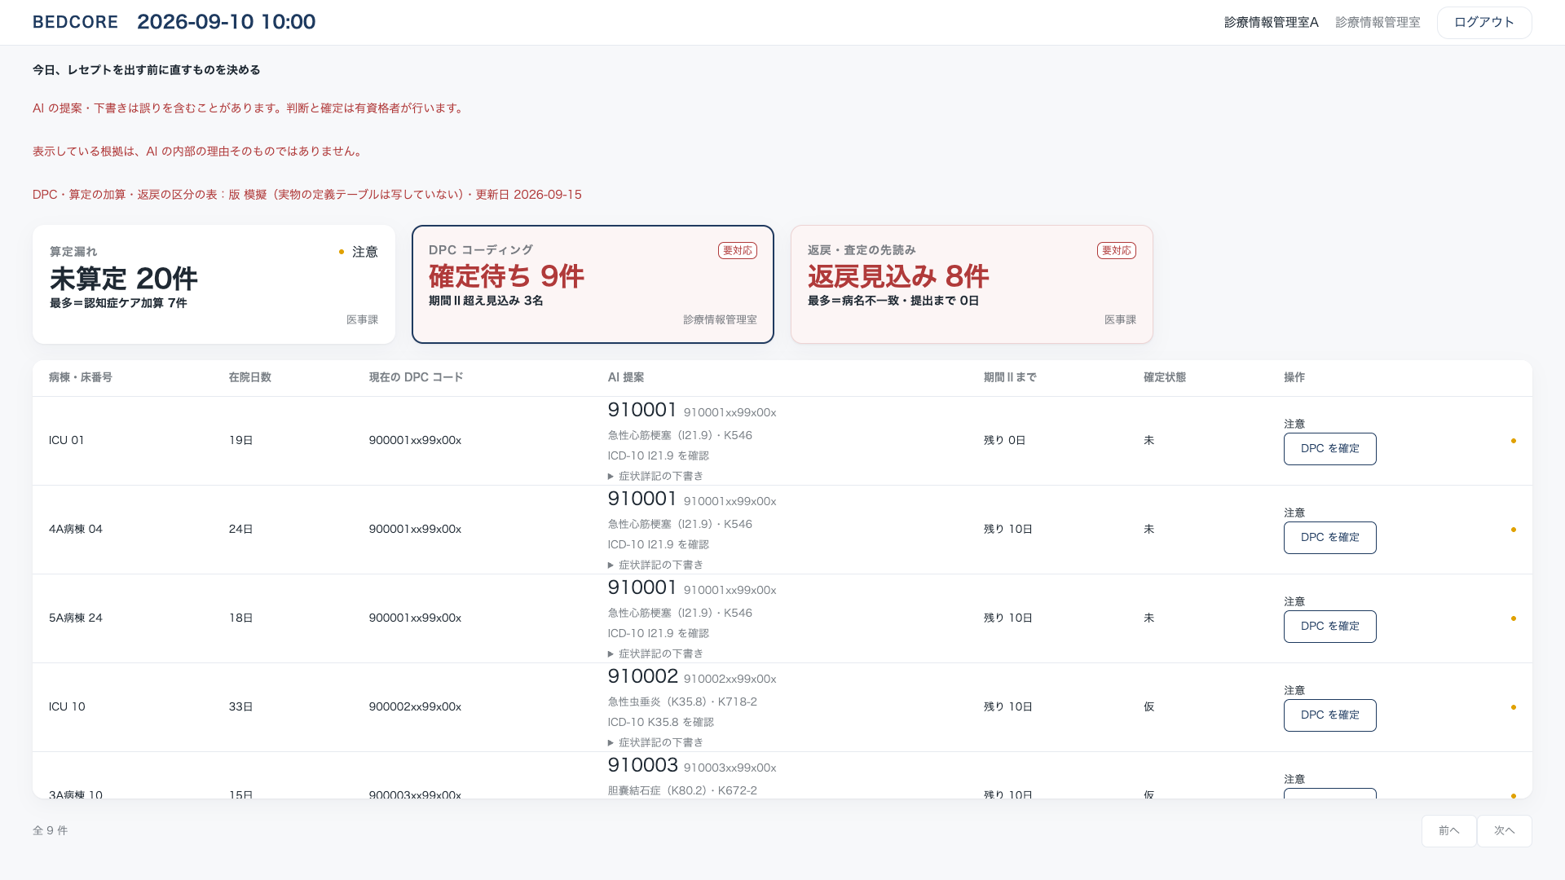Viewport: 1565px width, 880px height.
Task: Click the 要対応 badge on DPC コーディング card
Action: pos(738,251)
